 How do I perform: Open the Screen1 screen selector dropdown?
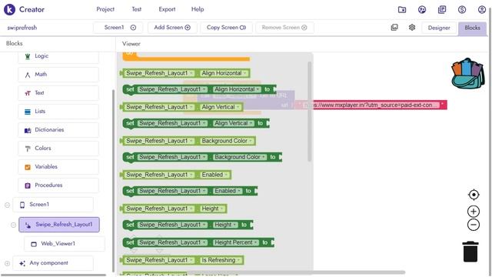[x=118, y=28]
